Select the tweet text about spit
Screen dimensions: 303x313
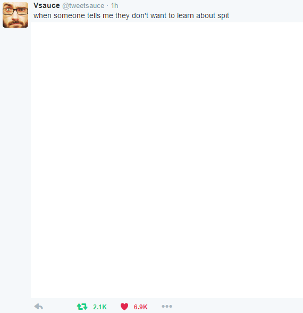131,15
